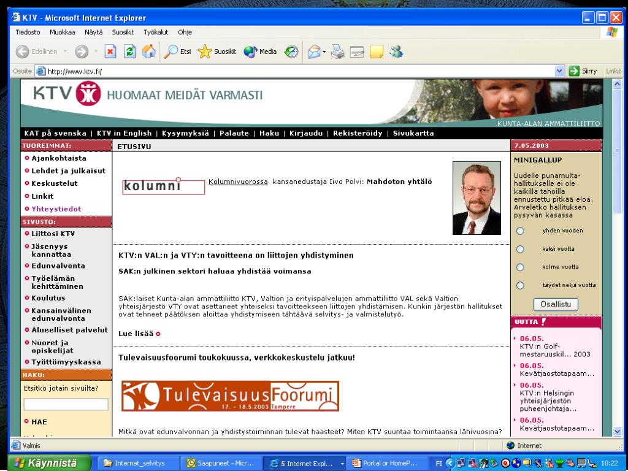Click the yellow note toolbar icon
The height and width of the screenshot is (471, 628).
(x=376, y=52)
